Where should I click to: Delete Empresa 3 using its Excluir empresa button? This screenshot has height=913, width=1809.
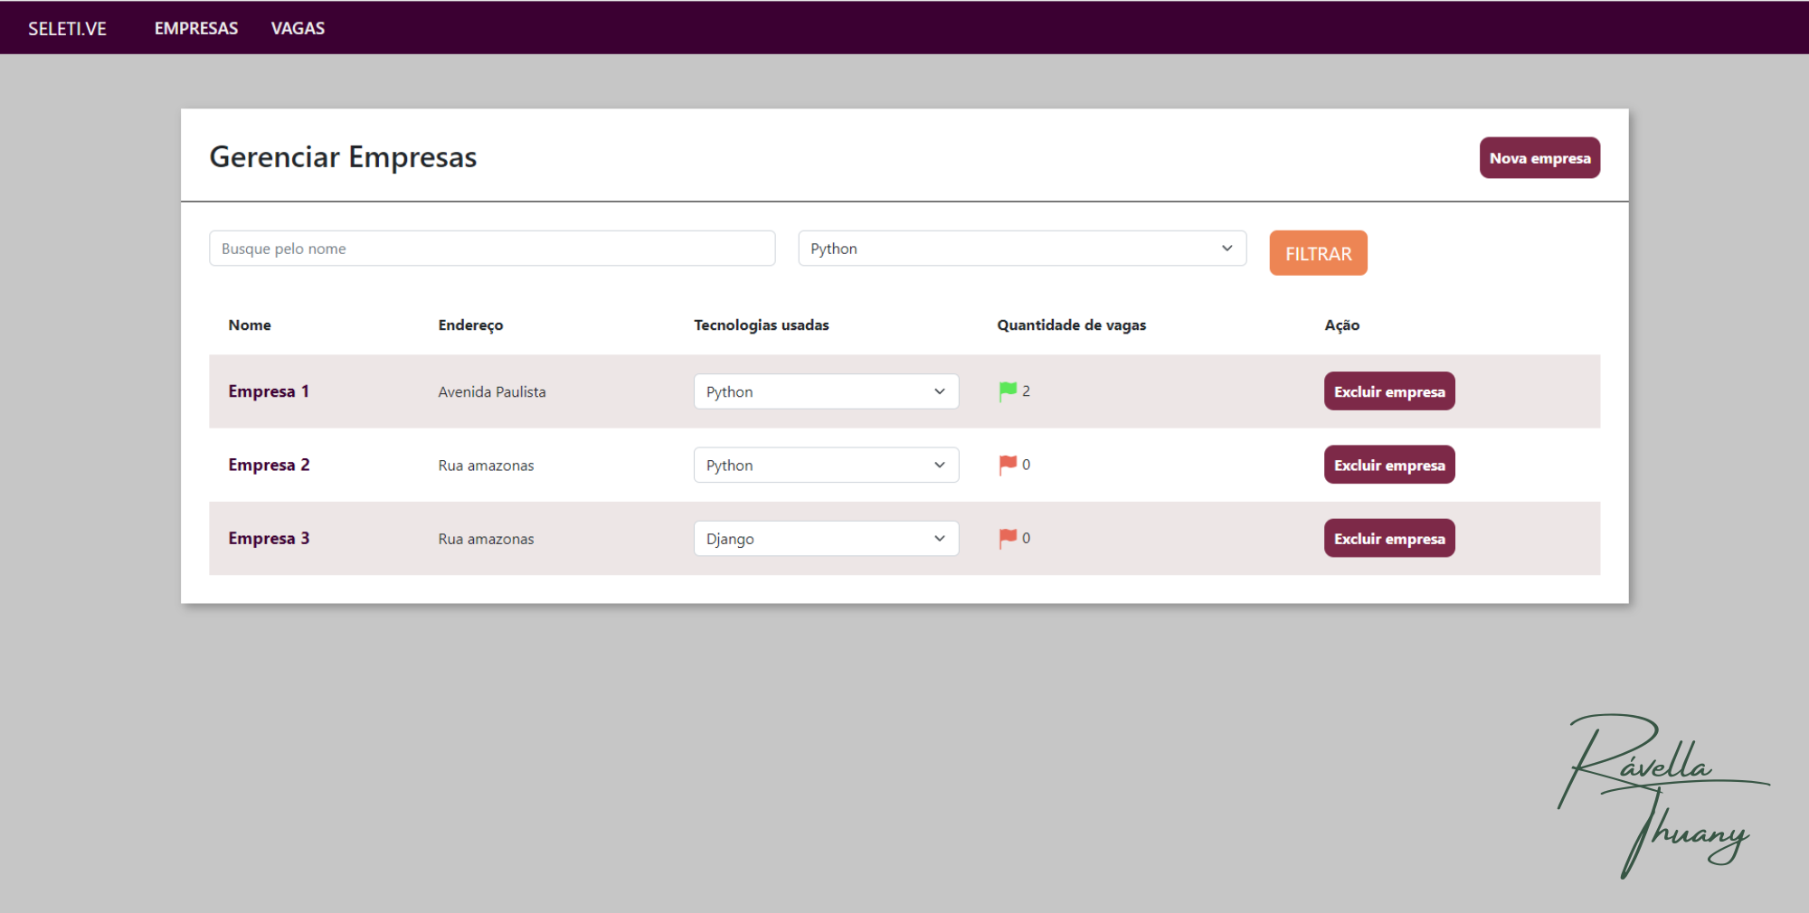coord(1389,537)
